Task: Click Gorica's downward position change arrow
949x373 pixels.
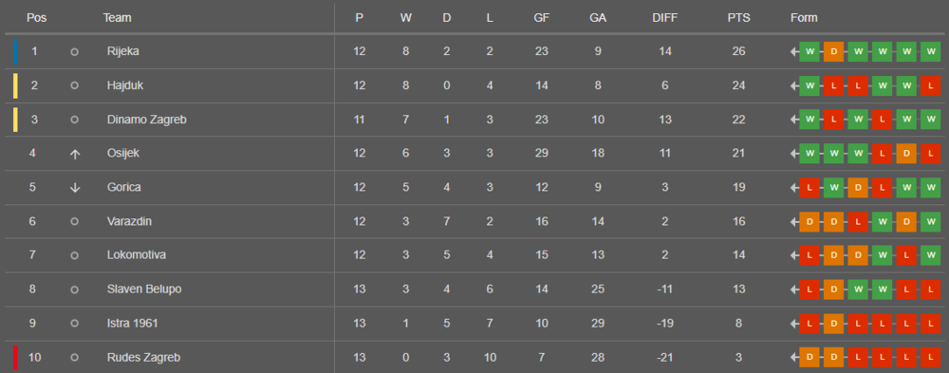Action: coord(74,188)
